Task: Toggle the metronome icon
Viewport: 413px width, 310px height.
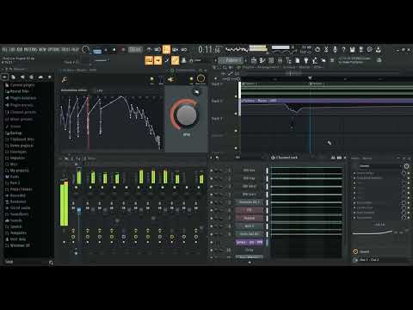Action: [x=149, y=49]
